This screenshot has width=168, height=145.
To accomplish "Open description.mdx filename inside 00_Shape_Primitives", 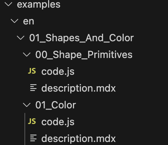I will [x=79, y=88].
